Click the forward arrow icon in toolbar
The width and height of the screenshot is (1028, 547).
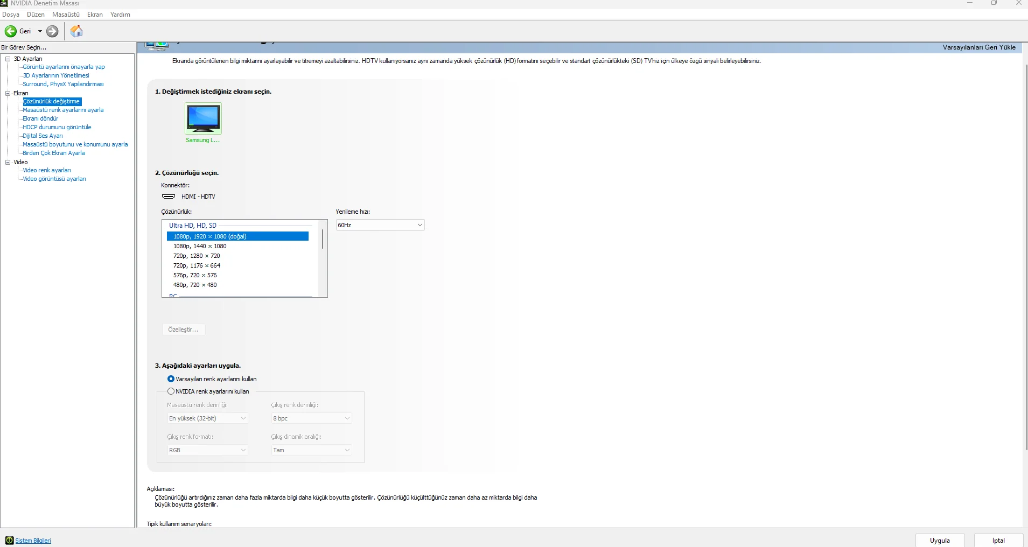pos(52,31)
